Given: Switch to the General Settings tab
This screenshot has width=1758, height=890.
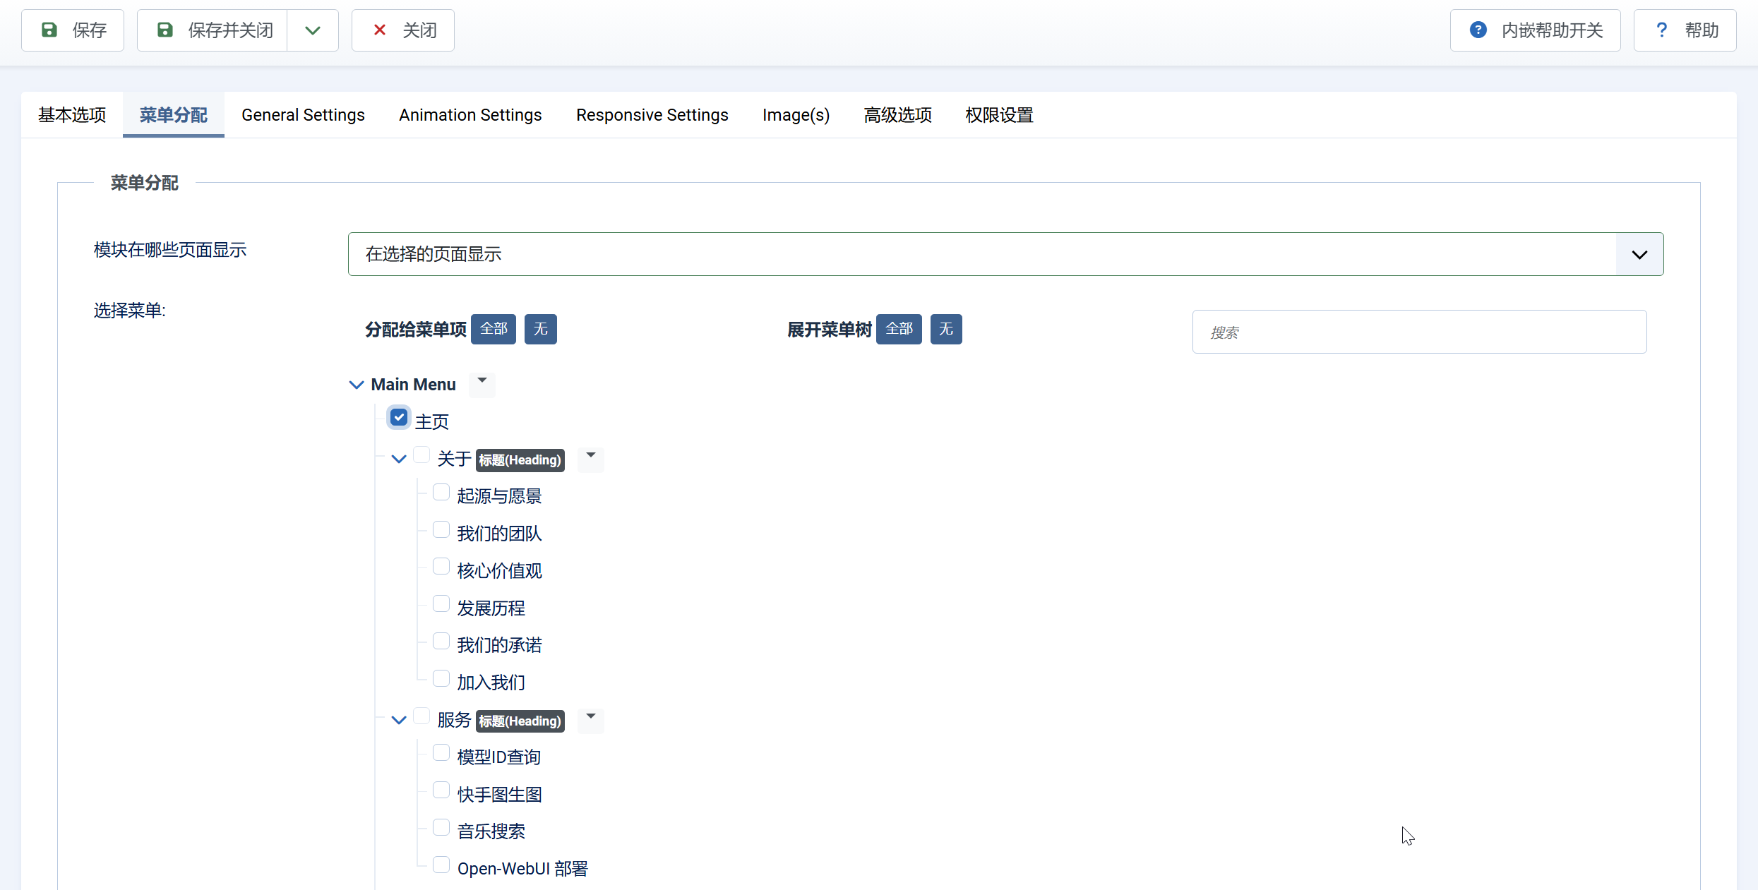Looking at the screenshot, I should point(303,115).
